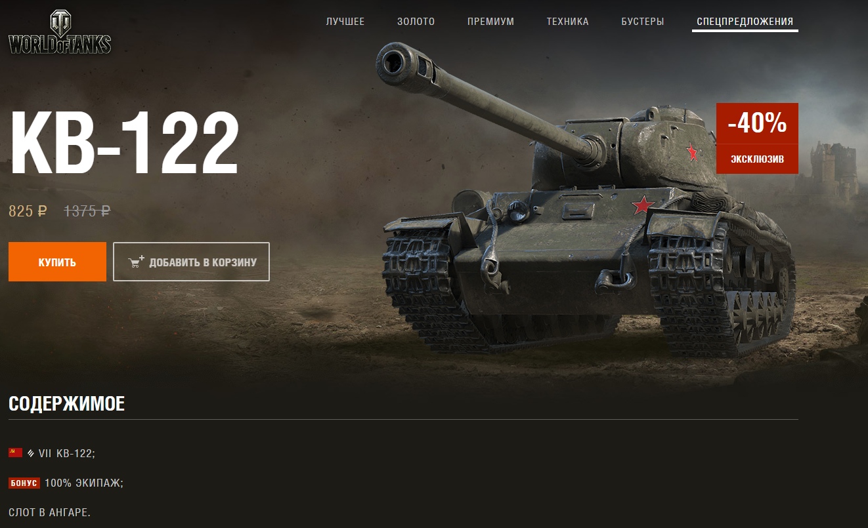Click the Soviet flag icon near КВ-122
868x528 pixels.
point(15,453)
